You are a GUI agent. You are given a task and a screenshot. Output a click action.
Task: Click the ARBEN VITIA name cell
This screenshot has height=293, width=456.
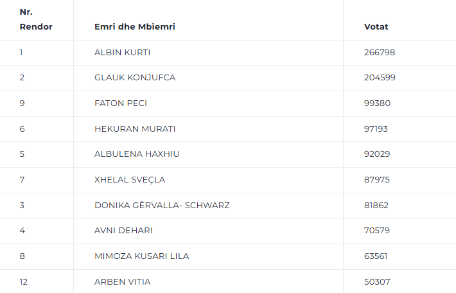pyautogui.click(x=122, y=281)
